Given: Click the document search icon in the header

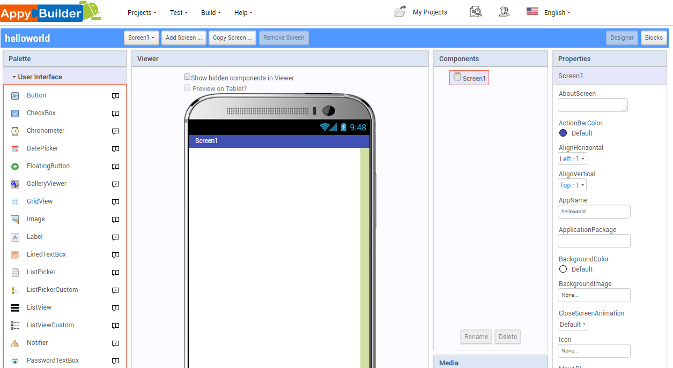Looking at the screenshot, I should (x=475, y=11).
